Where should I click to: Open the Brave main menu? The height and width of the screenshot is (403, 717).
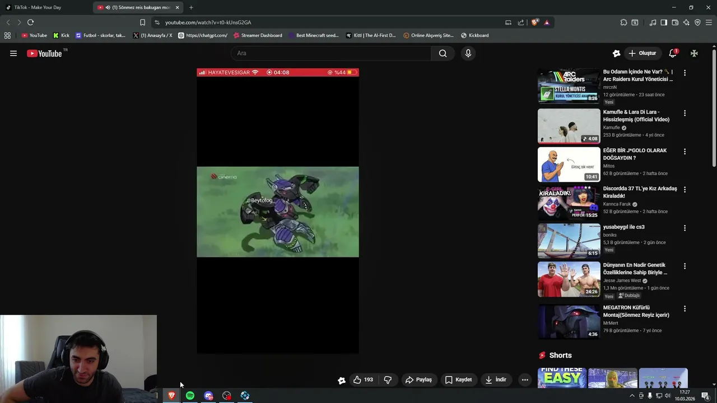coord(709,22)
